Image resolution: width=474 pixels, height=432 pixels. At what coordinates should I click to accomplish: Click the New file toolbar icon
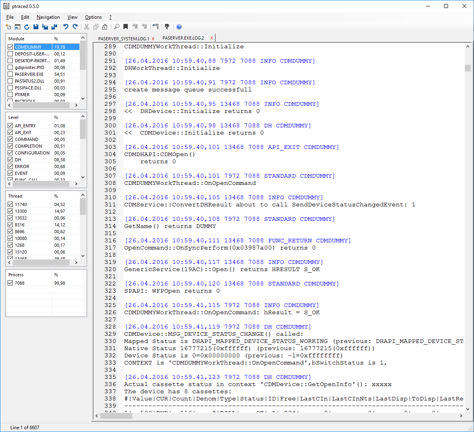[8, 27]
